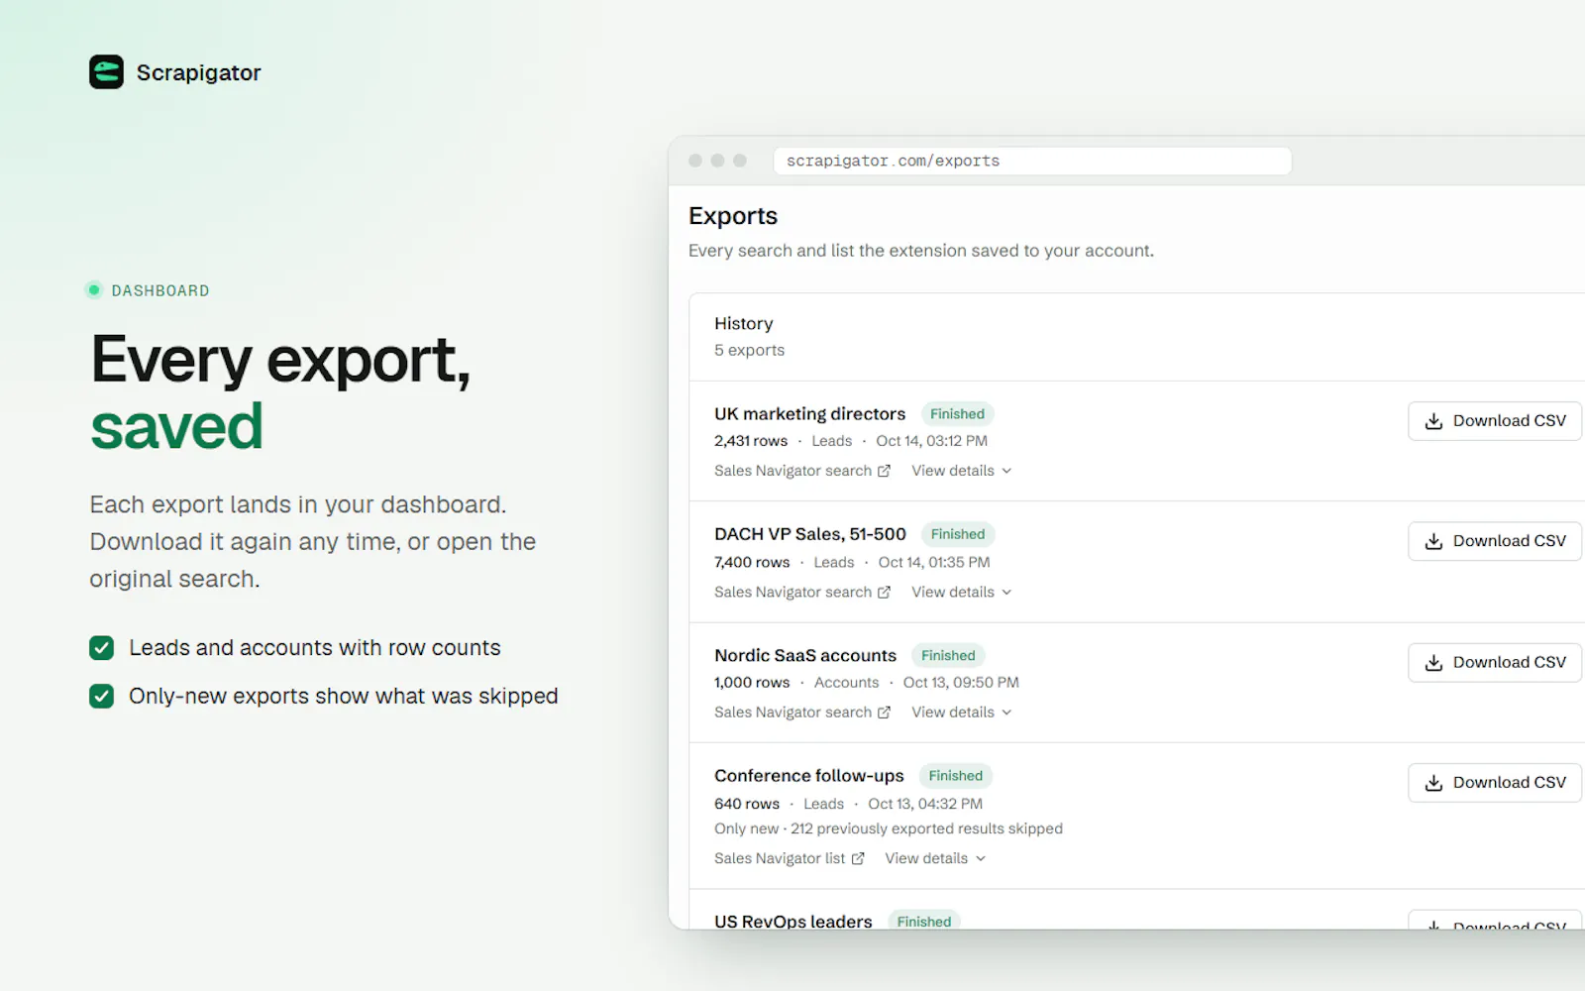Open external link icon beside Sales Navigator list
The height and width of the screenshot is (991, 1585).
coord(858,858)
